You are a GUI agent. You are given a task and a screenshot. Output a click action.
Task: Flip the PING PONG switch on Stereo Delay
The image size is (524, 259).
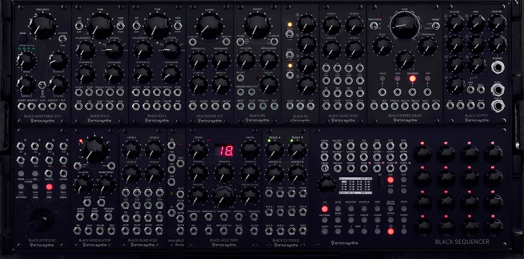373,25
